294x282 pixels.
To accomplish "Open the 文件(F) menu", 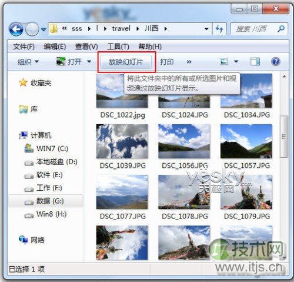I will click(x=24, y=47).
